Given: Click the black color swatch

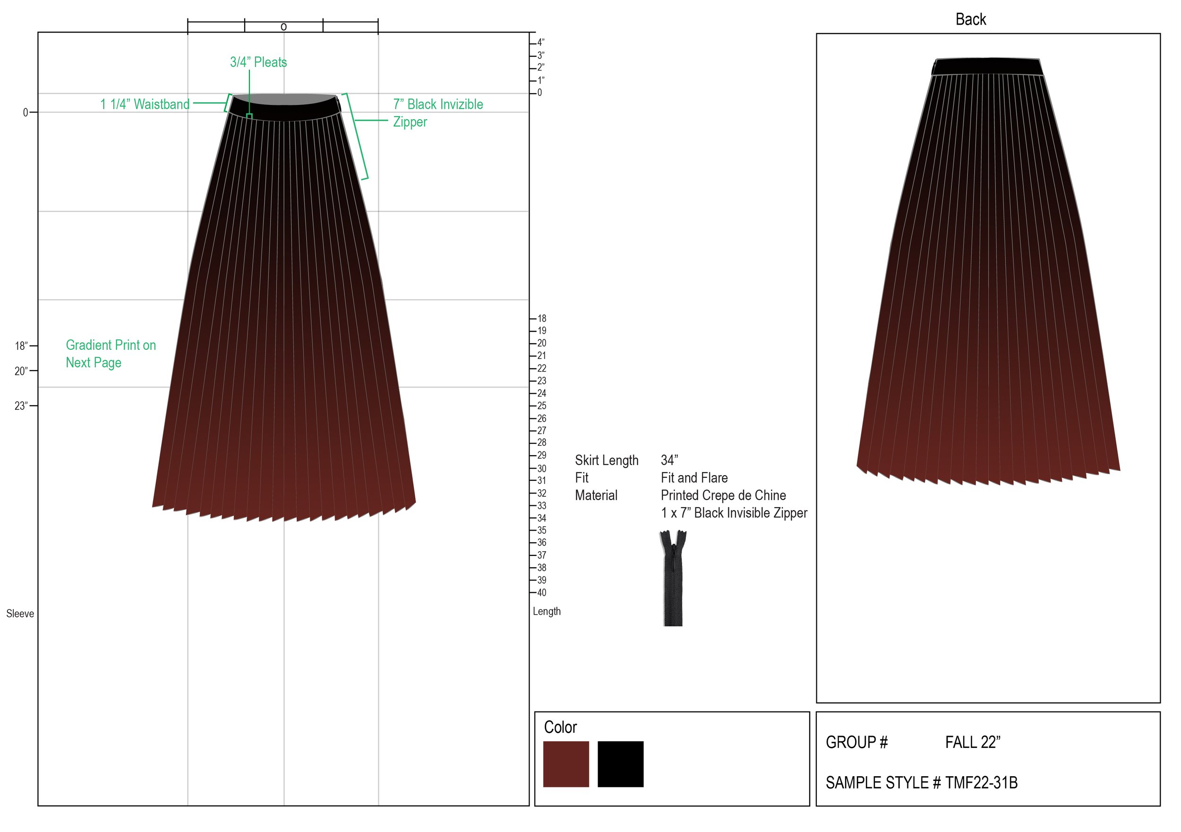Looking at the screenshot, I should click(620, 763).
